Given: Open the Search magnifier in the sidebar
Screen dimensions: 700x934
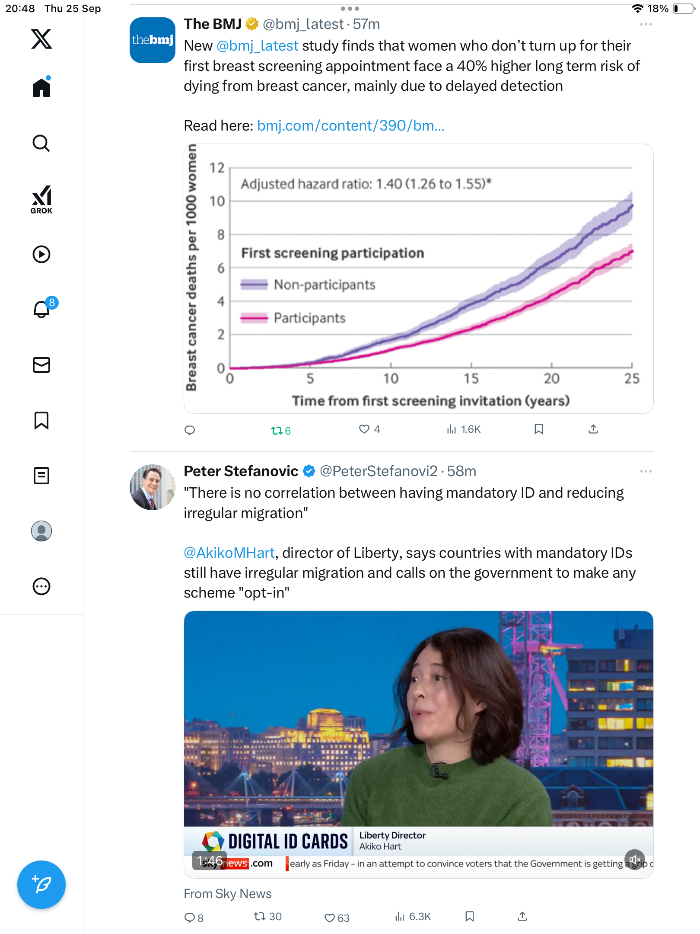Looking at the screenshot, I should 41,143.
